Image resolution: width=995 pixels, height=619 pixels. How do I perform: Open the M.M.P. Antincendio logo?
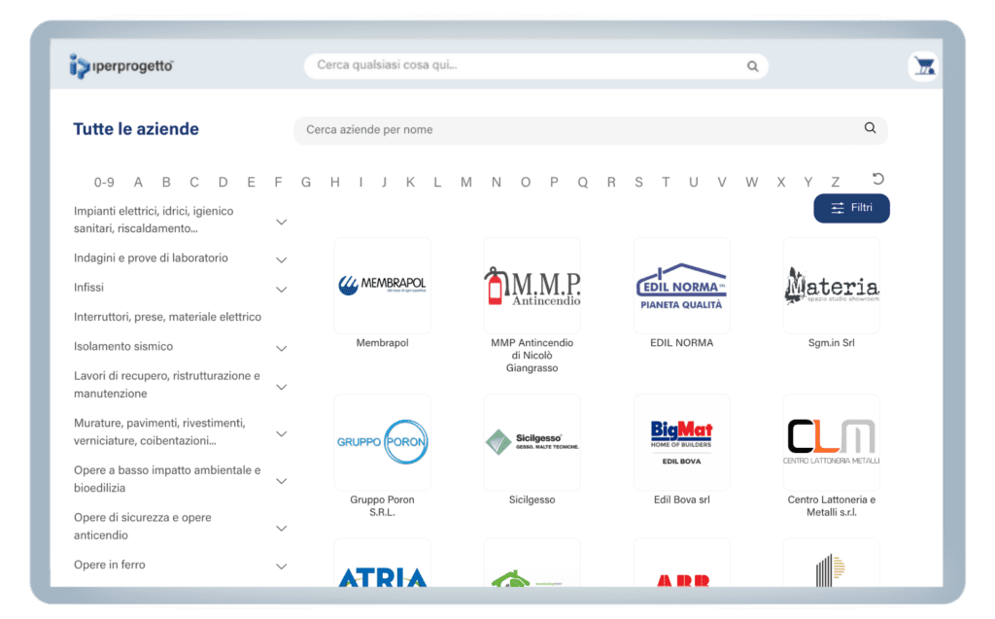532,285
